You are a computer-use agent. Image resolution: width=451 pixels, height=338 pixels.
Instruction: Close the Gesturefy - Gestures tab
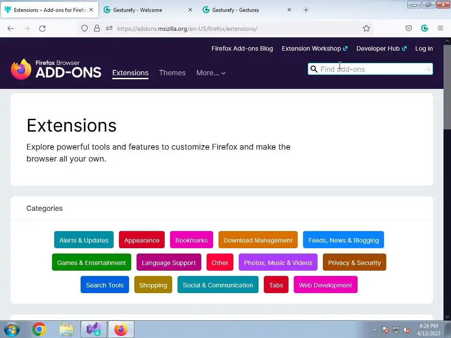(x=289, y=10)
